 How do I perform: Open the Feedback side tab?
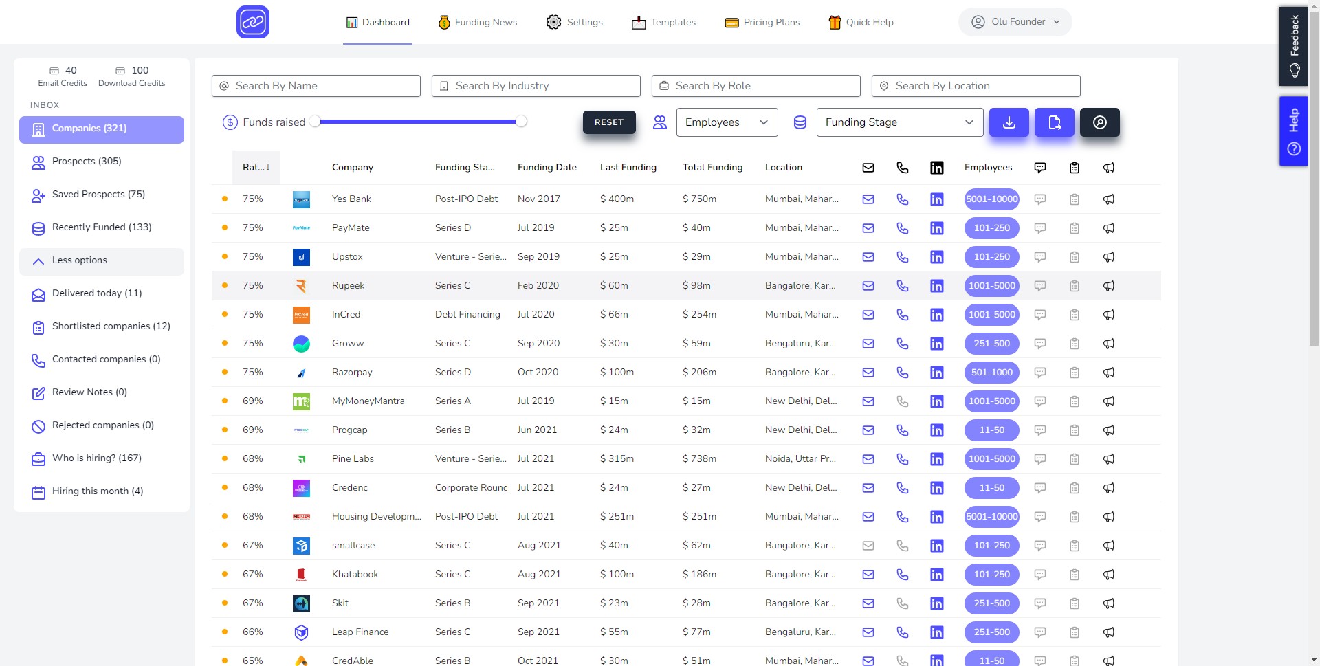coord(1293,46)
